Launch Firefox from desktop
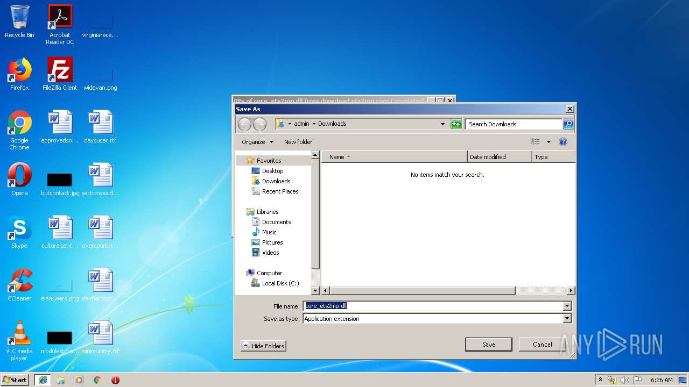This screenshot has height=387, width=689. [x=19, y=74]
